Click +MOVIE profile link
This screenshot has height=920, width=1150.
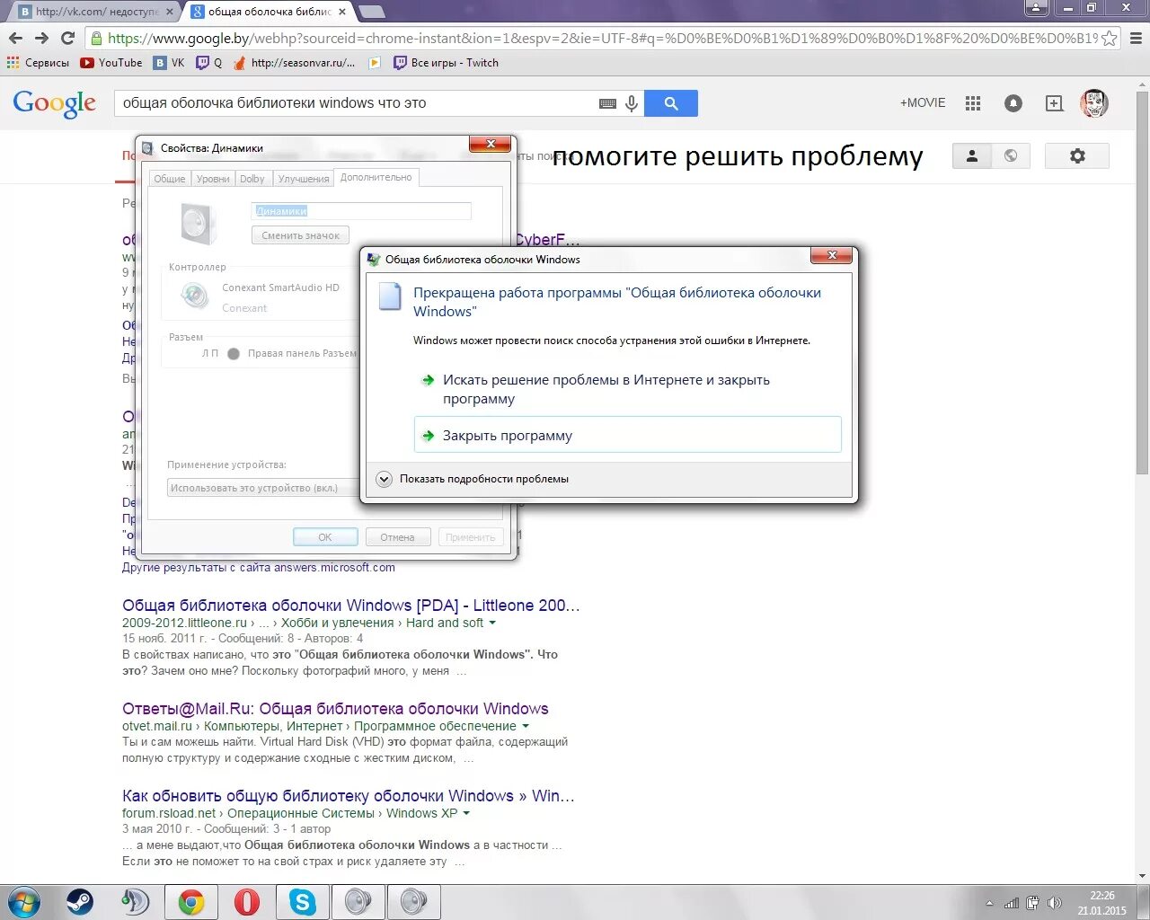click(923, 102)
